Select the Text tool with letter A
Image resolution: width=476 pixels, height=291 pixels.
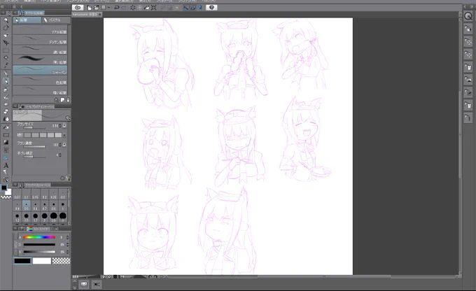[6, 165]
